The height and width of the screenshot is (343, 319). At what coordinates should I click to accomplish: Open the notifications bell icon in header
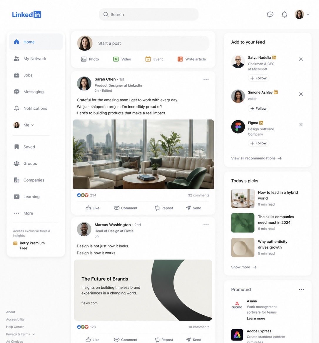tap(284, 14)
